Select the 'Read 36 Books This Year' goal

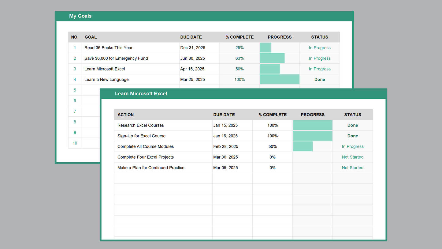(109, 48)
